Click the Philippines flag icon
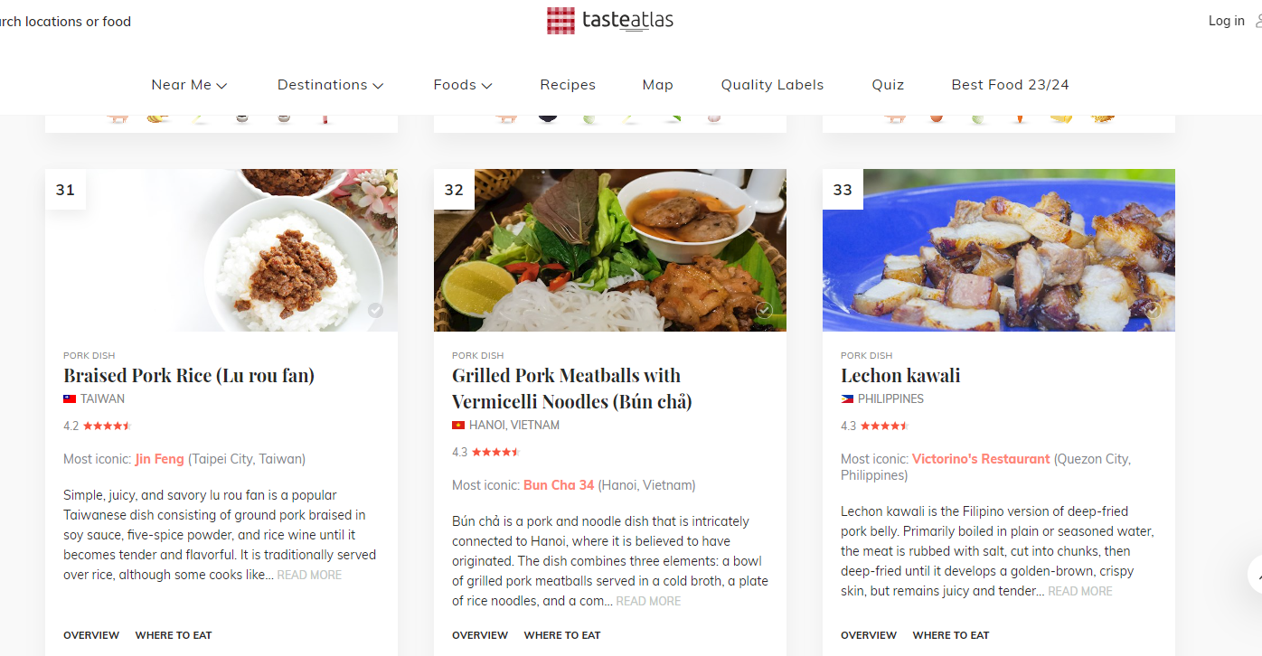Viewport: 1262px width, 656px height. point(847,398)
